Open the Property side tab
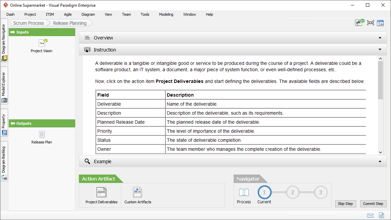391x220 pixels. pos(4,123)
